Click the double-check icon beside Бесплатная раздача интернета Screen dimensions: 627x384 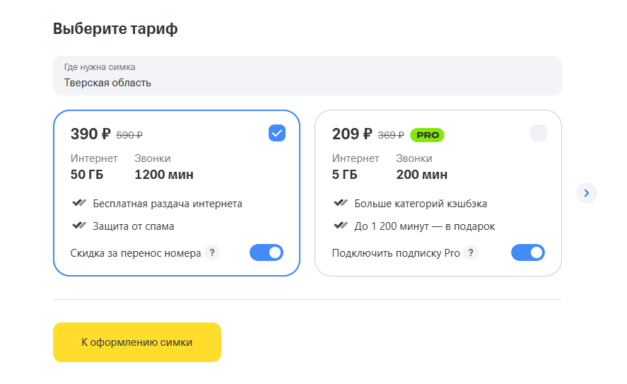79,203
